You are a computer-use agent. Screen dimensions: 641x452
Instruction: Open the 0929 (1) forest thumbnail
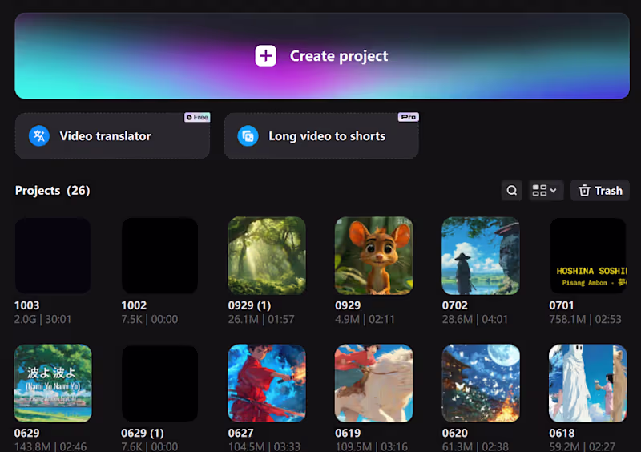(267, 256)
